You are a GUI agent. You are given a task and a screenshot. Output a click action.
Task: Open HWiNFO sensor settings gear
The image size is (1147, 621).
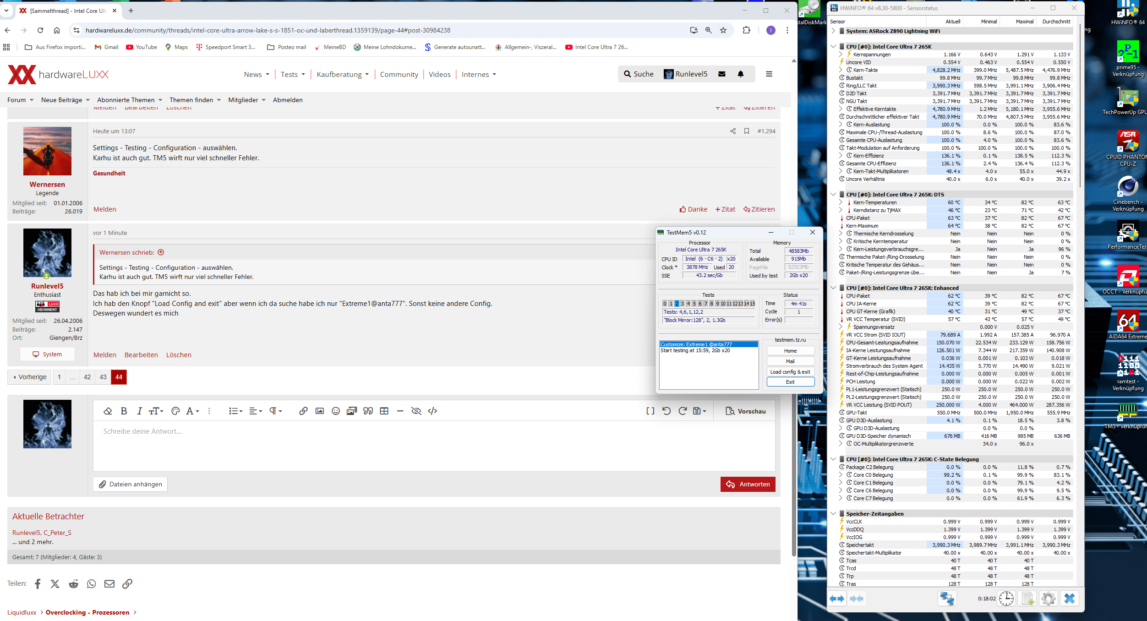pyautogui.click(x=1048, y=598)
